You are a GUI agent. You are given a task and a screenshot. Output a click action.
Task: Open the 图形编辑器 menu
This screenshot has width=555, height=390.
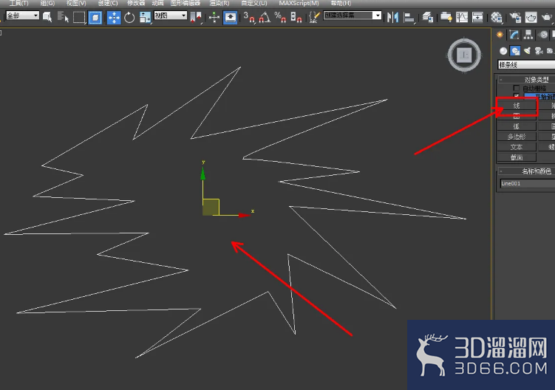pos(185,3)
